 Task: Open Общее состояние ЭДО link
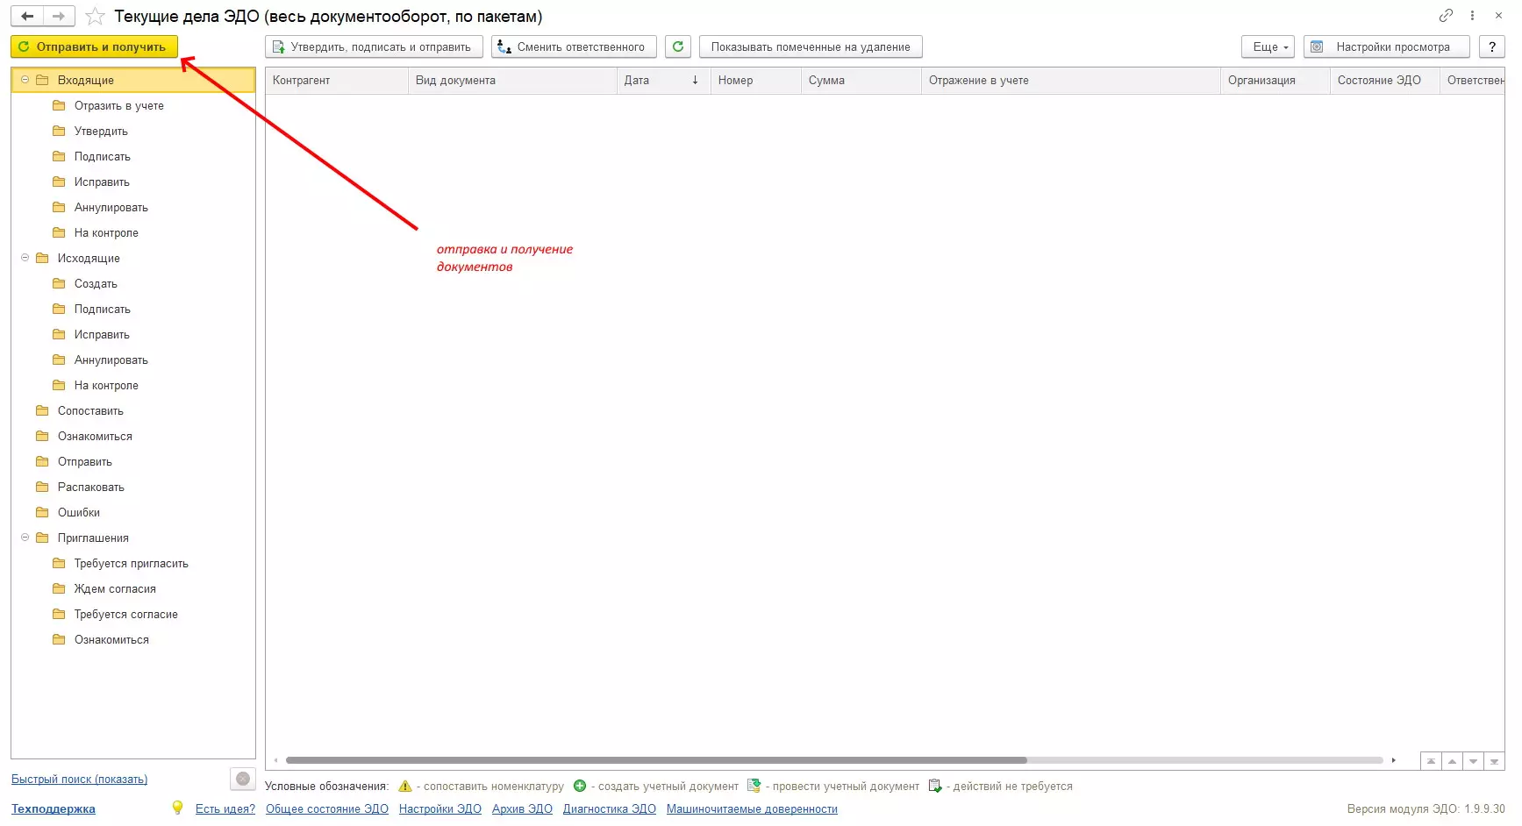pyautogui.click(x=327, y=808)
